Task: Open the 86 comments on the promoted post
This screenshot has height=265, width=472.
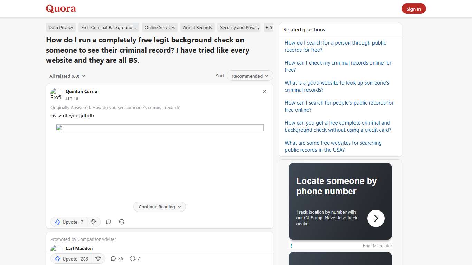Action: point(116,258)
